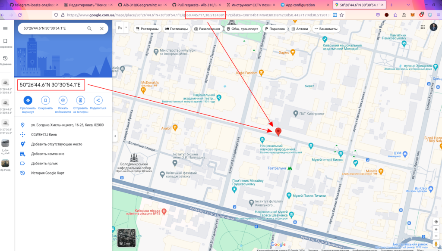Screen dimensions: 442x251
Task: Switch map layers via Слои thumbnail
Action: click(x=126, y=238)
